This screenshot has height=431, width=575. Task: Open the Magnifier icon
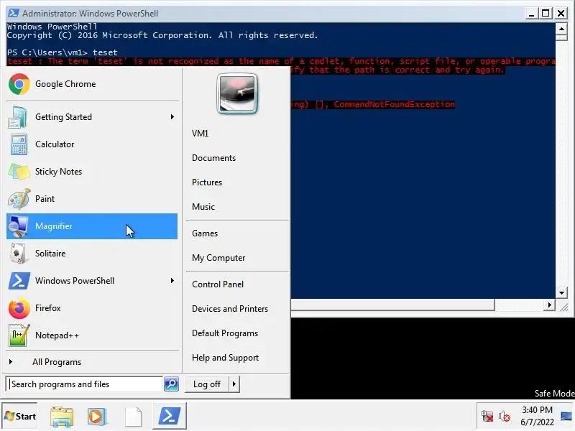18,226
